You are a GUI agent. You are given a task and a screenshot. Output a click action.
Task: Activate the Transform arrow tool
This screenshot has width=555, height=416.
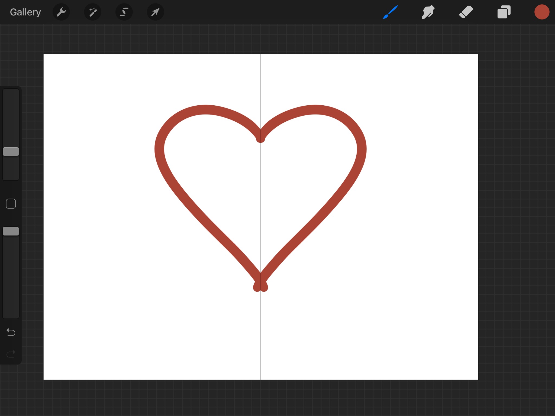155,12
